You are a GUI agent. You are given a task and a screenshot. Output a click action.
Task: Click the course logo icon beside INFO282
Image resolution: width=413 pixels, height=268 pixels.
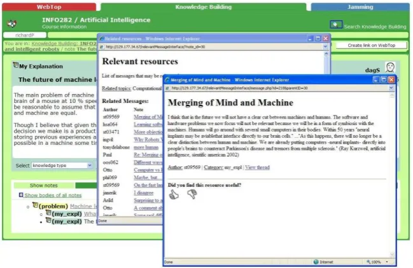12,23
